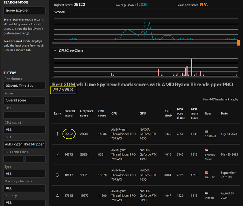
Task: Click the Your best score N/A value
Action: 204,5
